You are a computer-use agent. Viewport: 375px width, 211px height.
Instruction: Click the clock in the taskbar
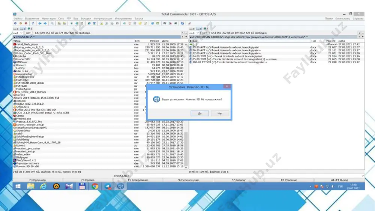coord(353,186)
